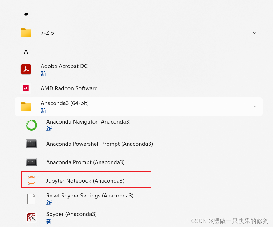Click the Anaconda Navigator (Anaconda3) text
Viewport: 273px width, 227px height.
(88, 121)
